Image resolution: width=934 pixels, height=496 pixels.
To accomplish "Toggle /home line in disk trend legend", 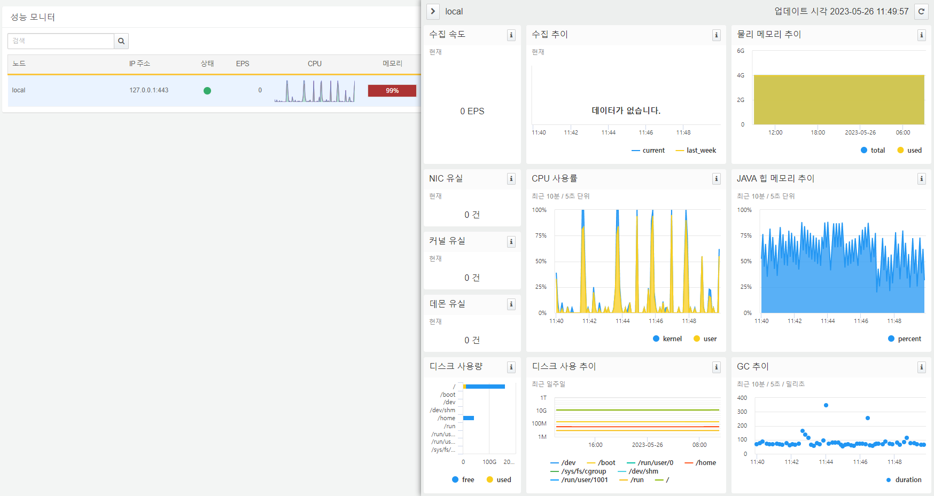I will click(x=700, y=463).
